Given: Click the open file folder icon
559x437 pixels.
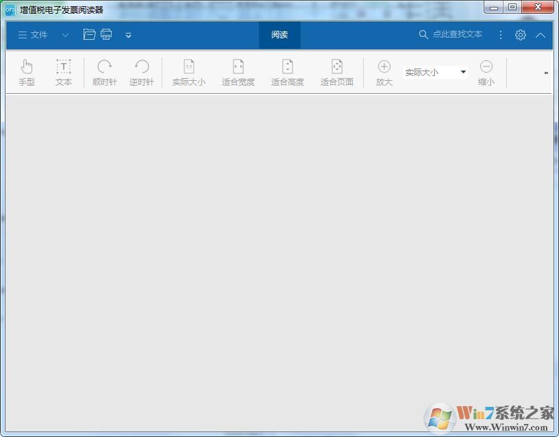Looking at the screenshot, I should (x=89, y=34).
